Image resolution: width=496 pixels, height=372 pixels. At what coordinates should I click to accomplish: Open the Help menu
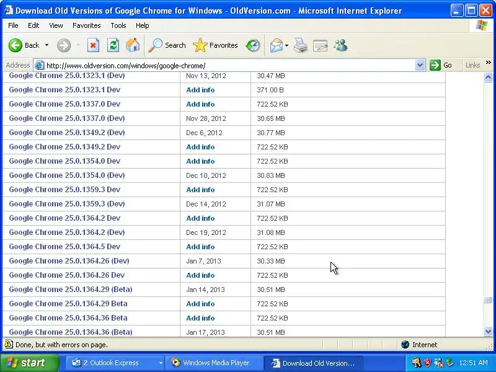click(142, 25)
